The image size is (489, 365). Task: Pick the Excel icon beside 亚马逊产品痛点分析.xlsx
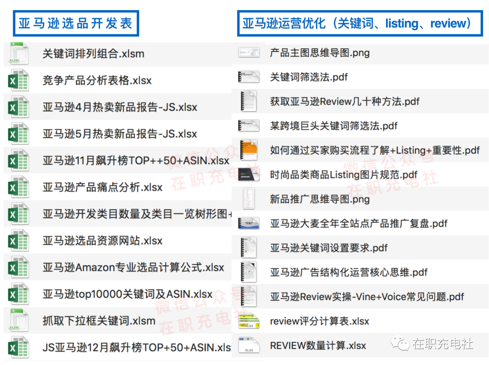click(19, 187)
